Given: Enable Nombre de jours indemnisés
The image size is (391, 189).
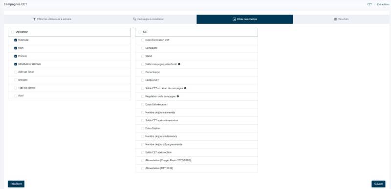Looking at the screenshot, I should pyautogui.click(x=143, y=136).
